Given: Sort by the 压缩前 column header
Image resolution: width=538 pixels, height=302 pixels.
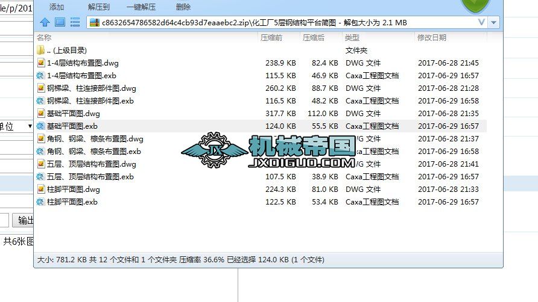Looking at the screenshot, I should [x=271, y=38].
